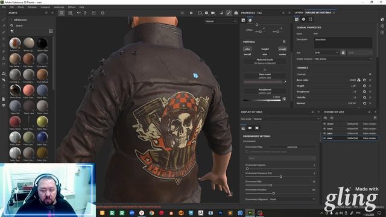
Task: Click the Base color uniform color button
Action: 265,76
